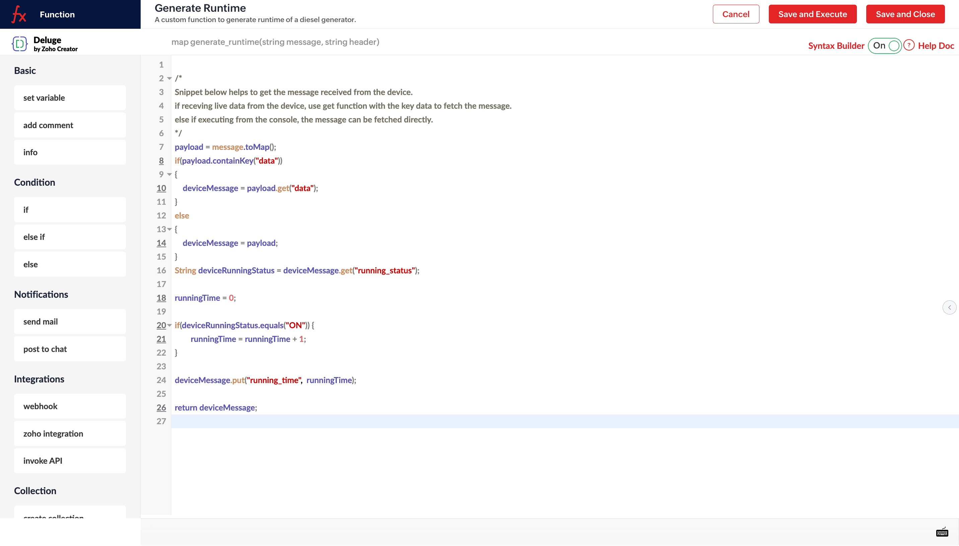Expand the collapsed right side panel arrow
This screenshot has height=546, width=959.
click(x=949, y=307)
